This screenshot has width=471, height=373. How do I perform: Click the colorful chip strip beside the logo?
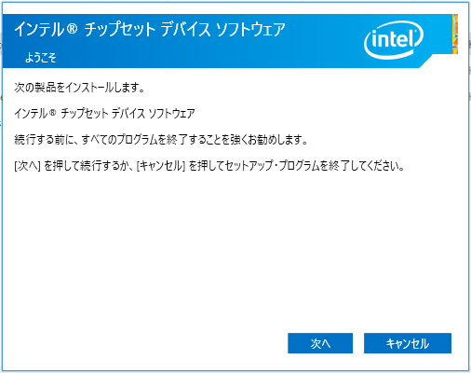coord(455,35)
